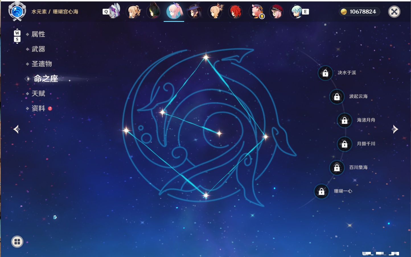Click the E key hint for next character
Image resolution: width=411 pixels, height=257 pixels.
305,12
